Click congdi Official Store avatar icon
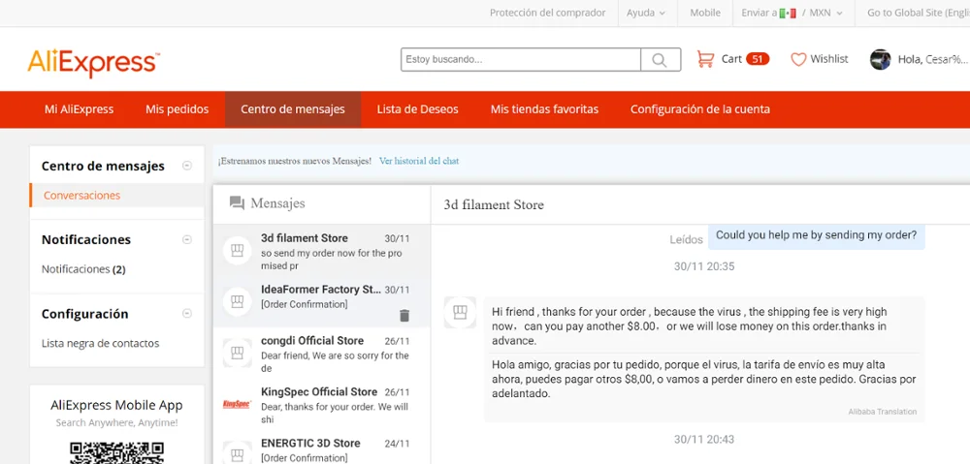Image resolution: width=970 pixels, height=464 pixels. click(x=237, y=353)
